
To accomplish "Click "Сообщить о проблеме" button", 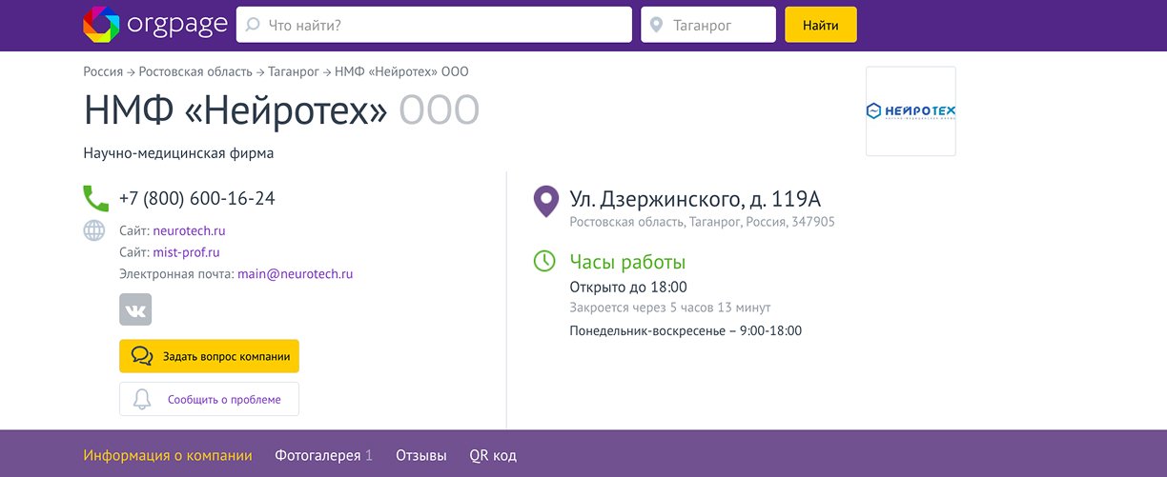I will tap(209, 400).
